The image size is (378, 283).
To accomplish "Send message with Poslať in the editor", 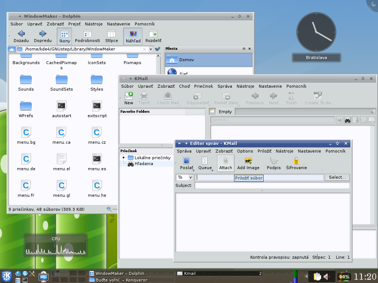I will click(x=186, y=163).
